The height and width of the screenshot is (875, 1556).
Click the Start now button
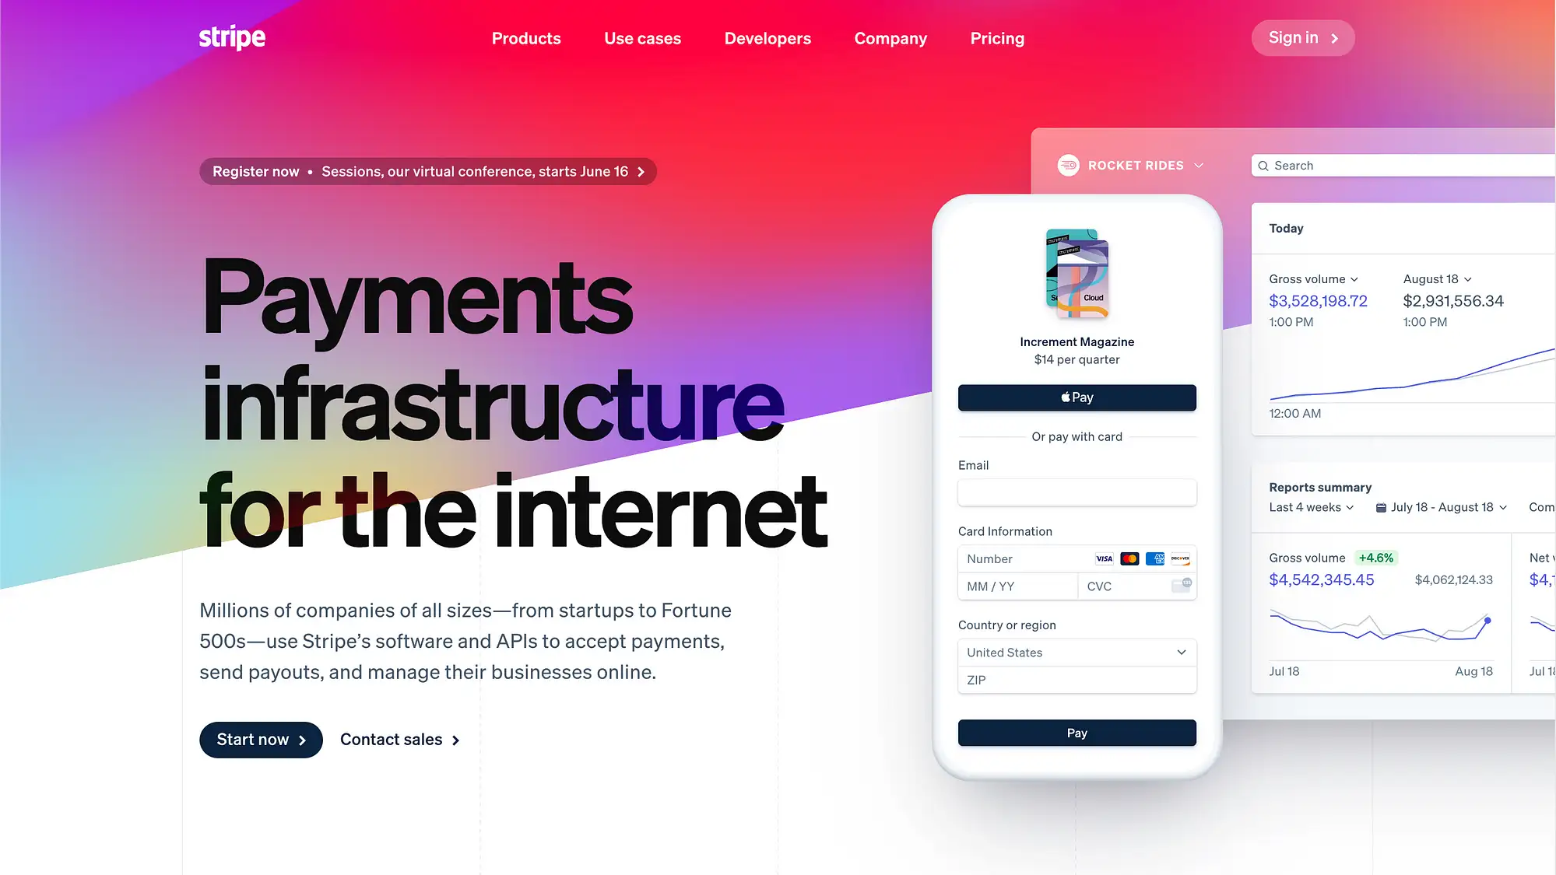pos(261,740)
